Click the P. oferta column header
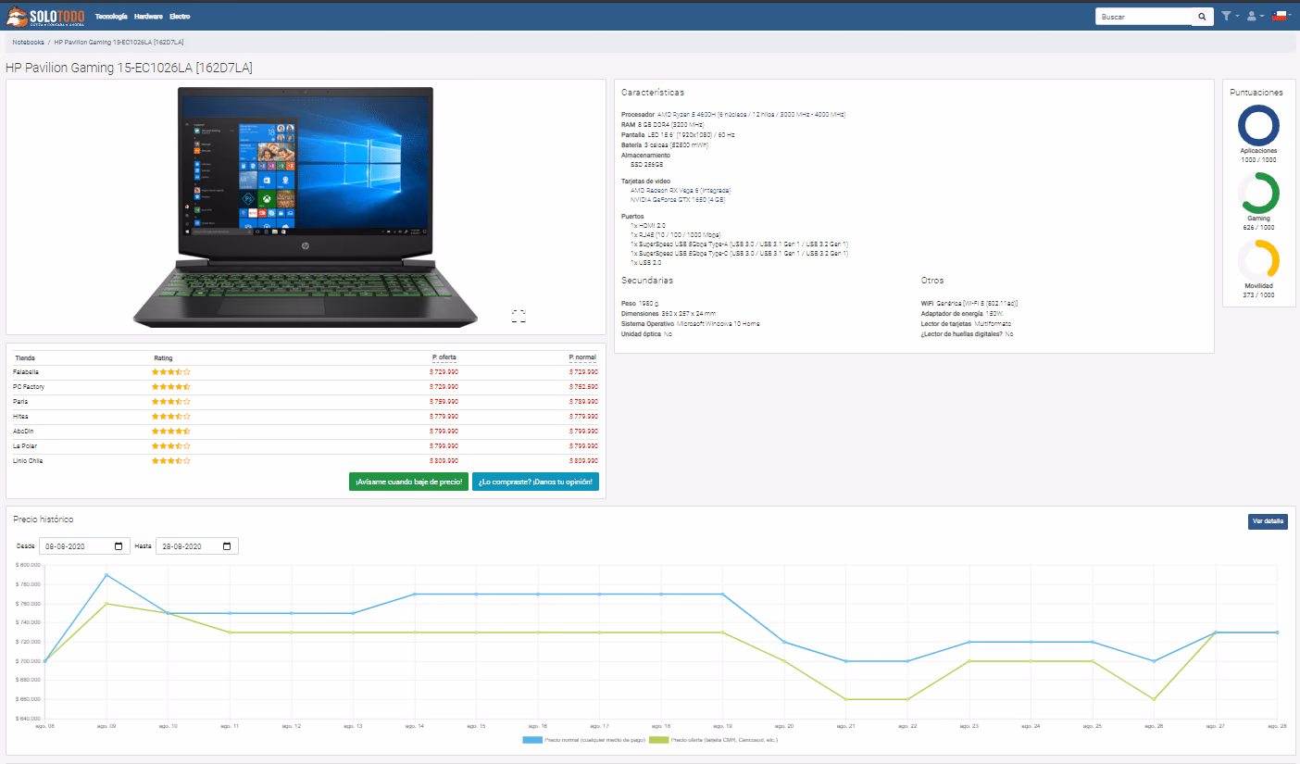Screen dimensions: 1300x764 click(444, 357)
